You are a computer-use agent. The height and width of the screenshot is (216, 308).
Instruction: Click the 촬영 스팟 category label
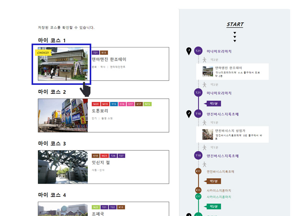tap(107, 118)
